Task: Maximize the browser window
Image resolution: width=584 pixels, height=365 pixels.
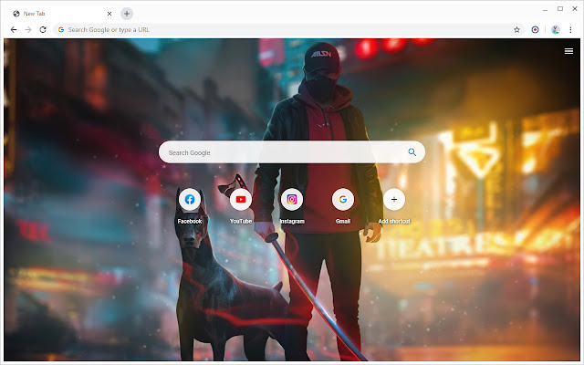Action: [559, 8]
